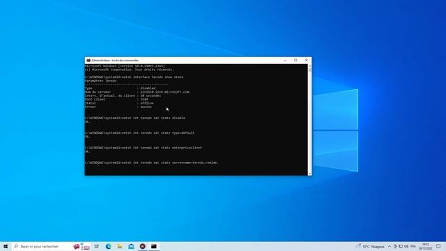Screen dimensions: 446x251
Task: Click the 'win1910.ipv6.microsoft.com.' server name
Action: pyautogui.click(x=165, y=92)
